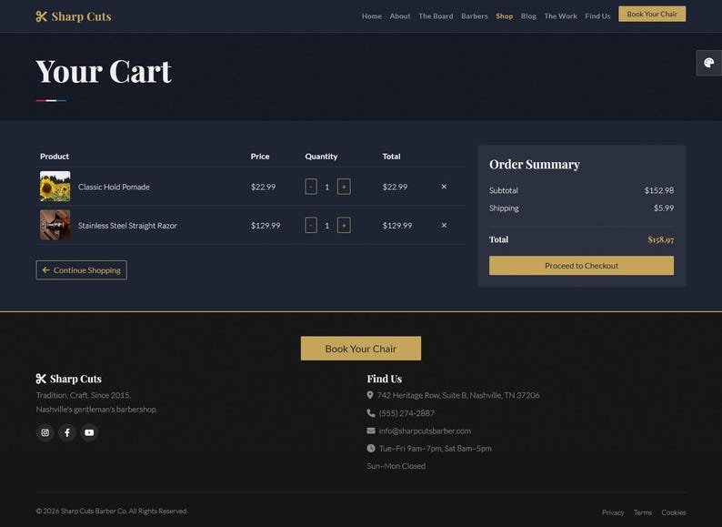Screen dimensions: 722x527
Task: Click phone number (555) 274-2887
Action: pos(406,413)
